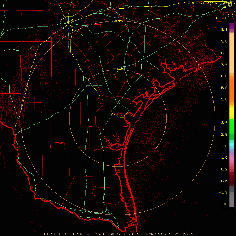Select the pale peach band of the color scale
The width and height of the screenshot is (236, 236).
(x=232, y=54)
